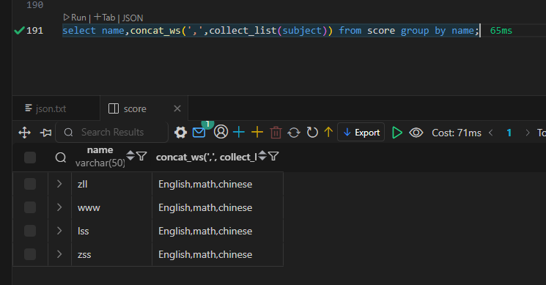
Task: Click the red trash delete icon
Action: click(276, 133)
